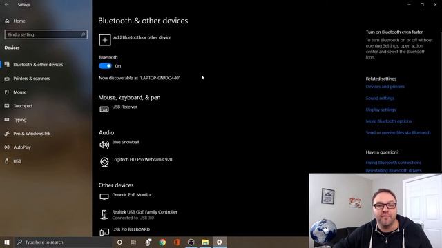Click the taskbar Type here to search box

63,242
